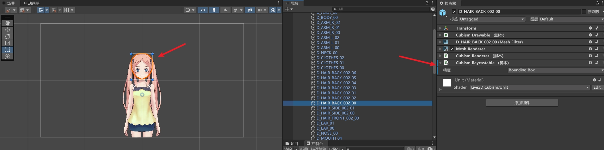Image resolution: width=604 pixels, height=150 pixels.
Task: Toggle grid visibility icon
Action: point(41,10)
